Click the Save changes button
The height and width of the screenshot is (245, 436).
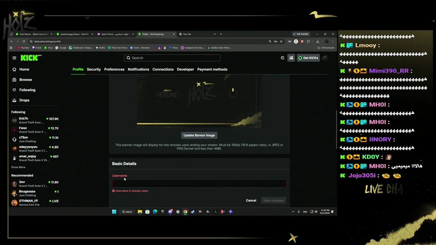[x=274, y=200]
